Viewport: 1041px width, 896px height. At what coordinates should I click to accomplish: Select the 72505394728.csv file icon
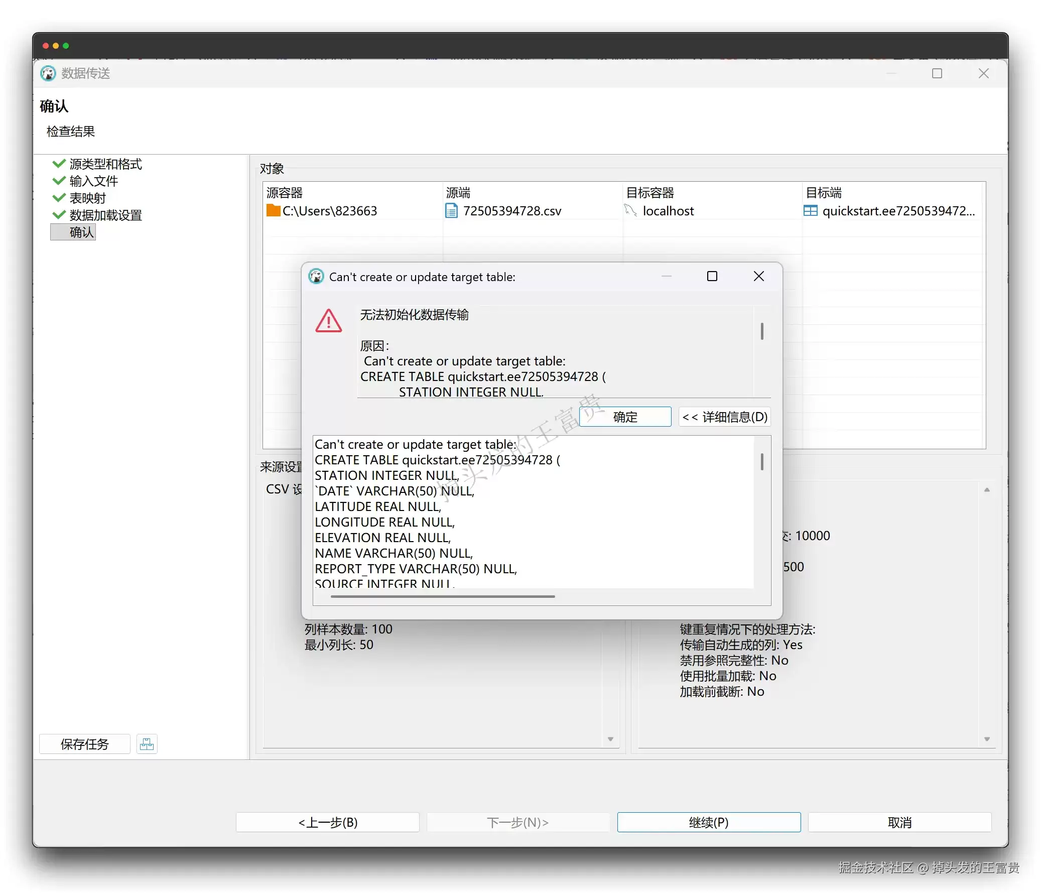[451, 210]
